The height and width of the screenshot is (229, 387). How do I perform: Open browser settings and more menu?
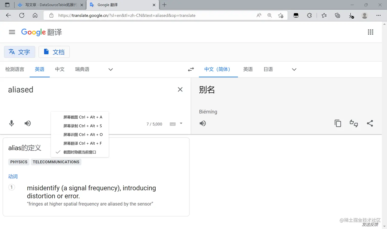click(x=379, y=15)
